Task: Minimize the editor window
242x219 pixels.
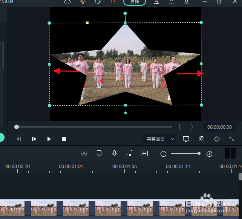Action: coord(205,2)
